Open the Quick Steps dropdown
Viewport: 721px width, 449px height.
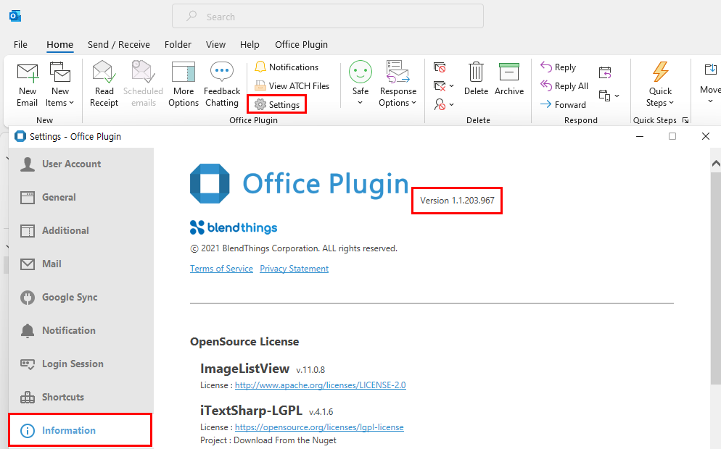tap(660, 85)
